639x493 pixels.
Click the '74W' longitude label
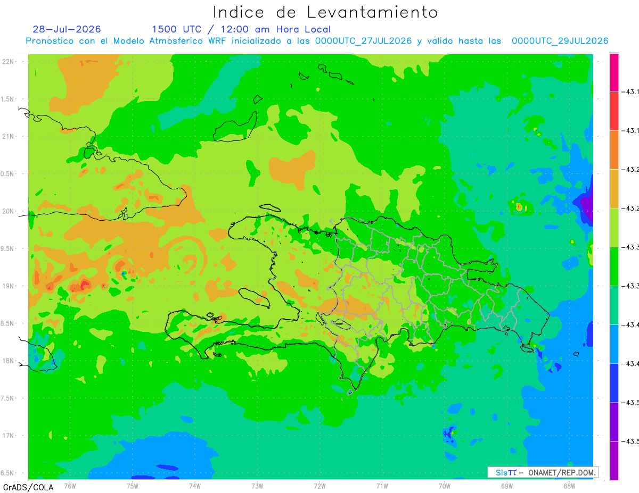pyautogui.click(x=194, y=486)
